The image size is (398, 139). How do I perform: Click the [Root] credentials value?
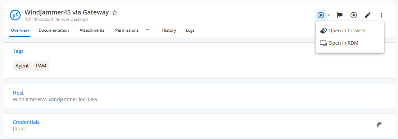[x=20, y=129]
